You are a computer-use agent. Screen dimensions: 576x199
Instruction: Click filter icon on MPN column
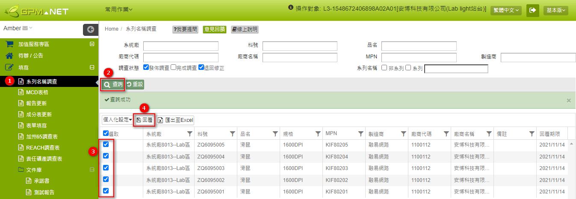[x=360, y=134]
